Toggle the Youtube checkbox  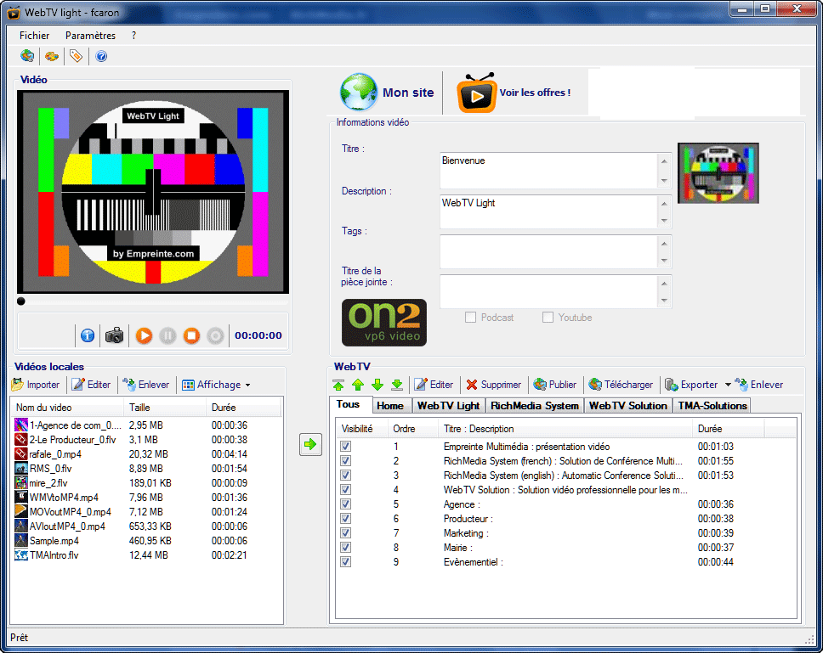[x=548, y=318]
